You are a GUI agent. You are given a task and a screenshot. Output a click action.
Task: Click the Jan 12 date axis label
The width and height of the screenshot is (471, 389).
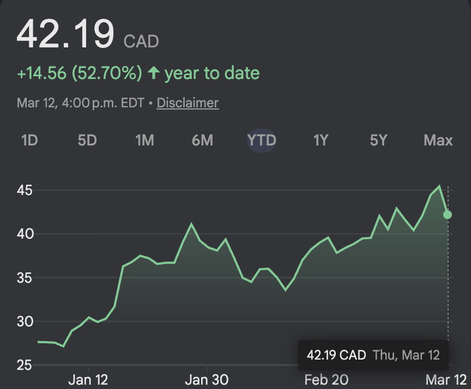(x=88, y=380)
